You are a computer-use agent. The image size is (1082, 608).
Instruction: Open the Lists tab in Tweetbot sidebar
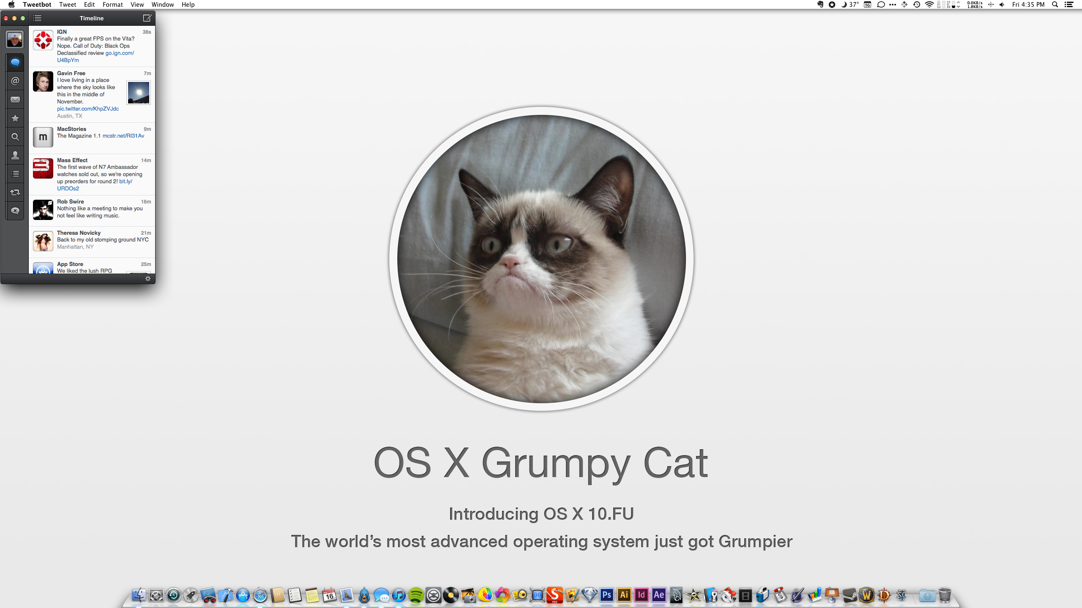click(x=15, y=174)
